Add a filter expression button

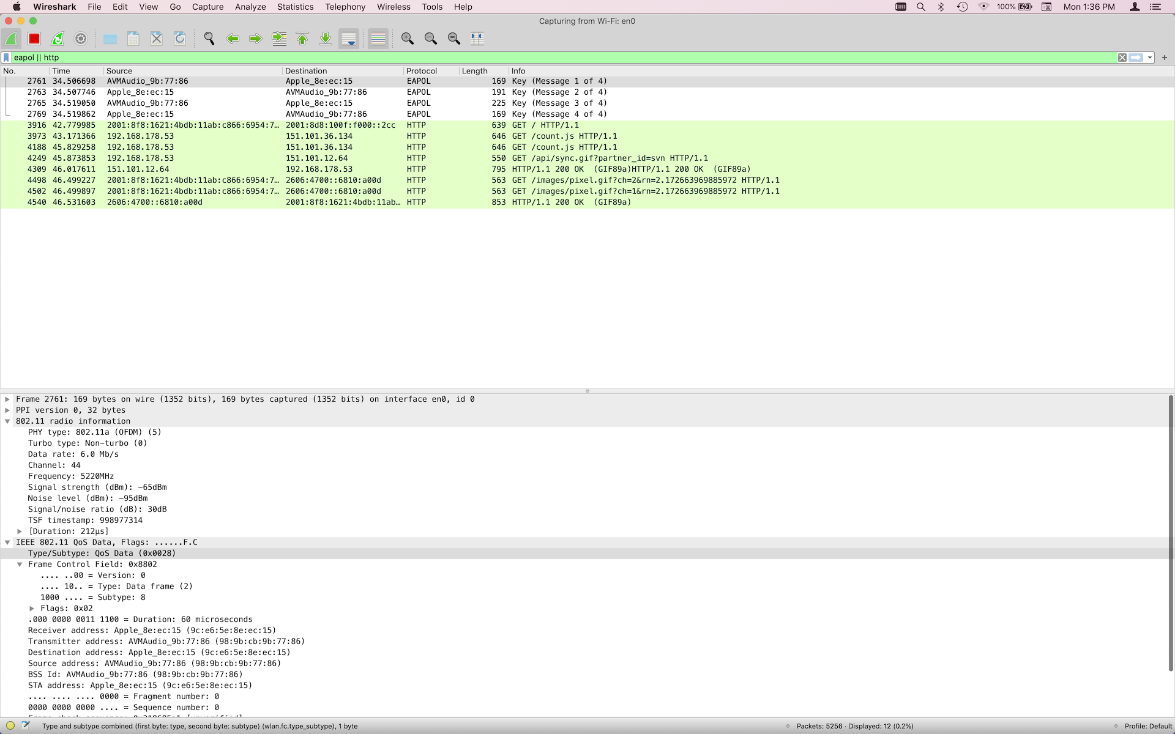(x=1165, y=57)
